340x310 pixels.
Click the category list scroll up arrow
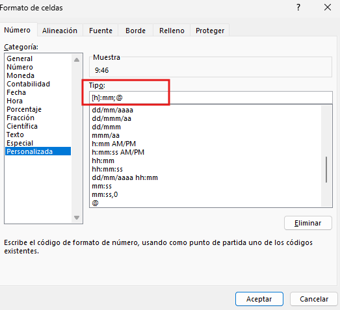pos(77,60)
